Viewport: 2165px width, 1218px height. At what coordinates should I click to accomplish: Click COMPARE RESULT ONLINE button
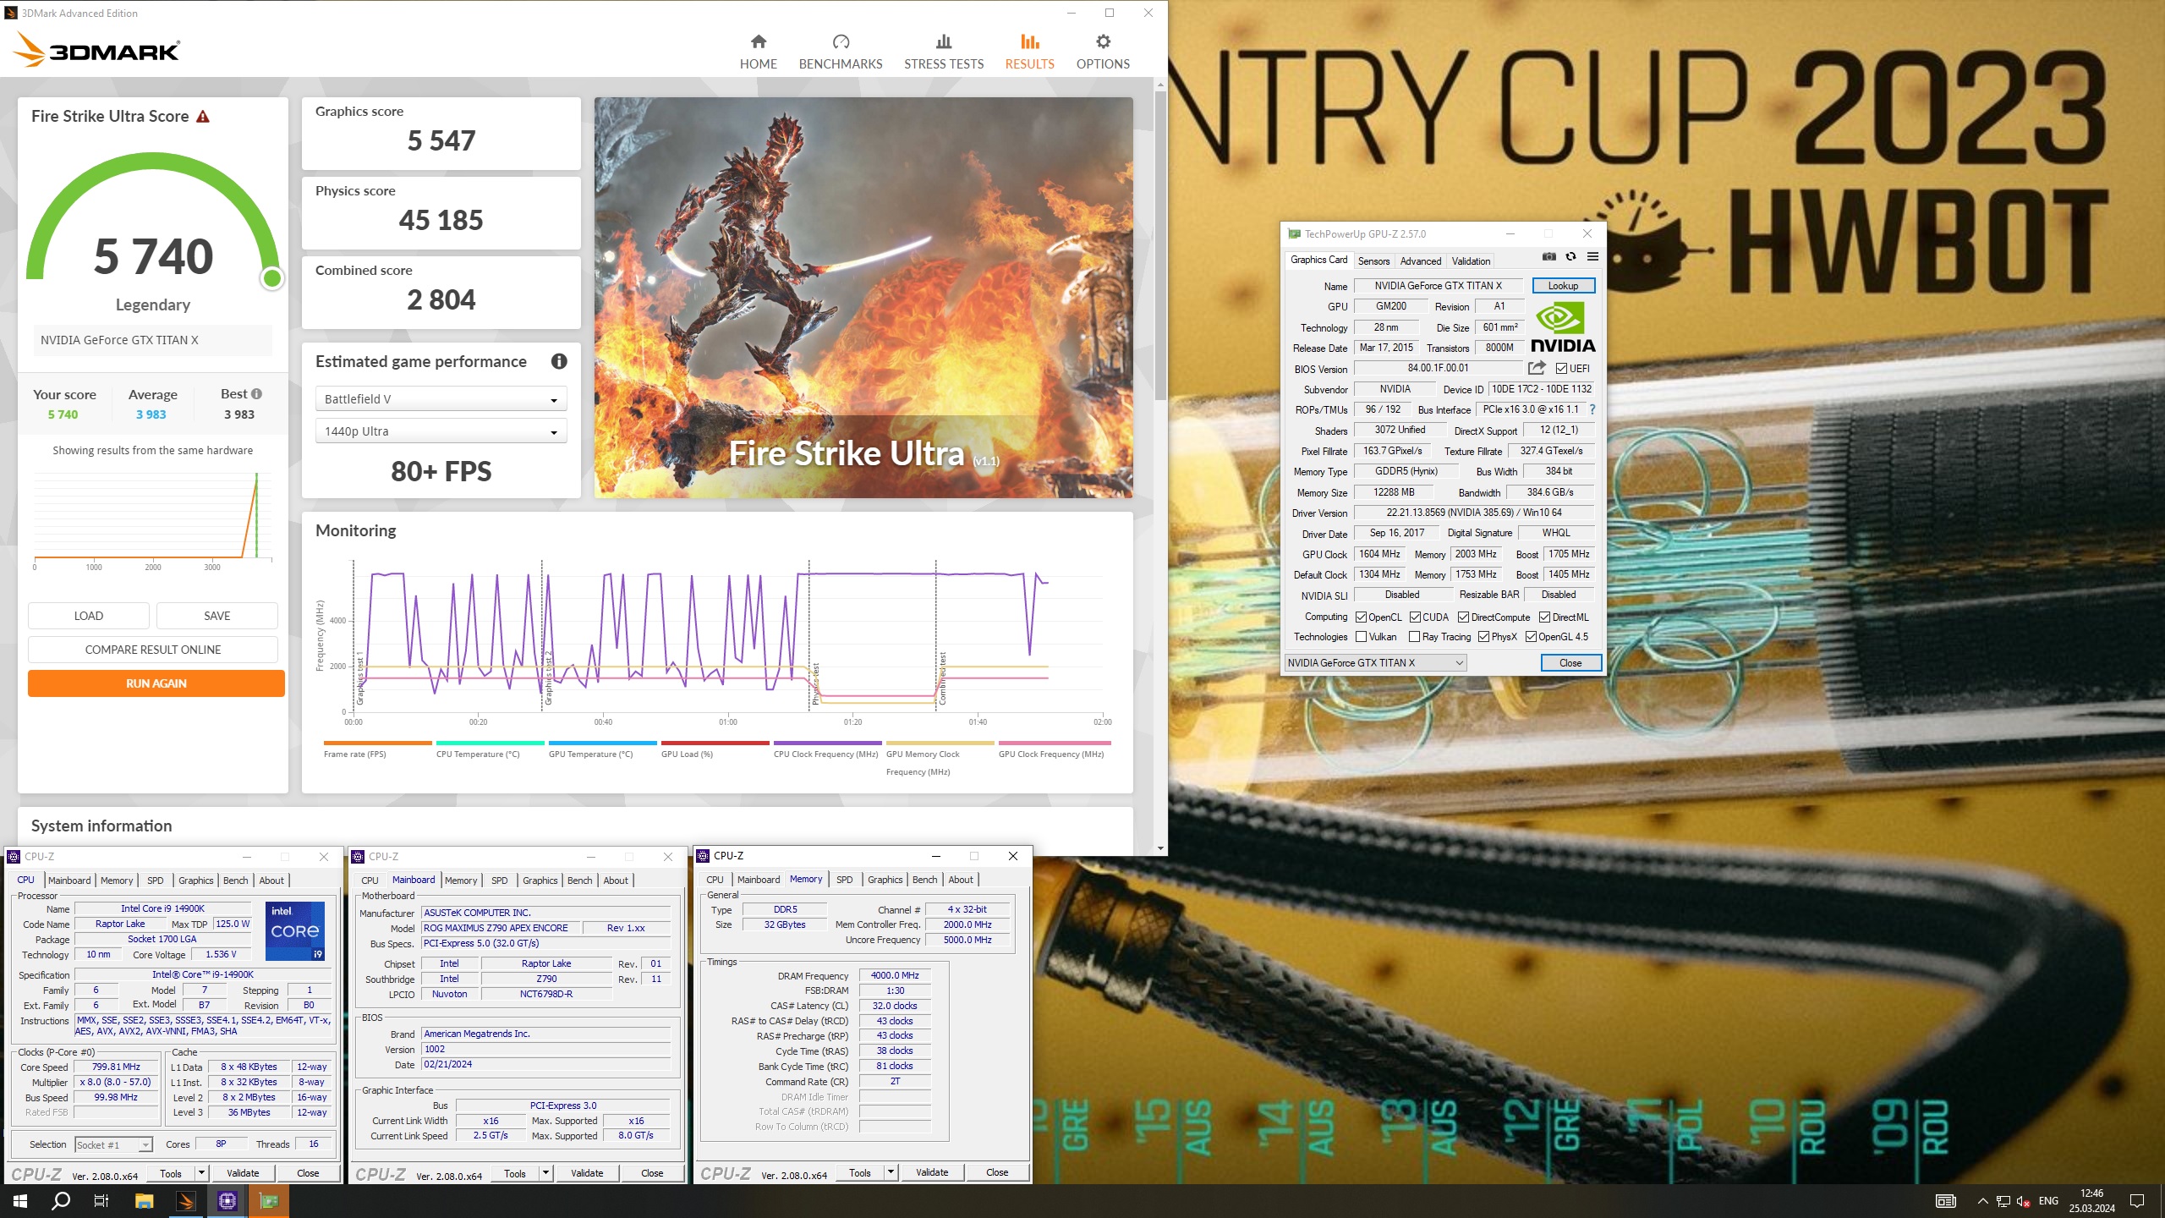[153, 650]
